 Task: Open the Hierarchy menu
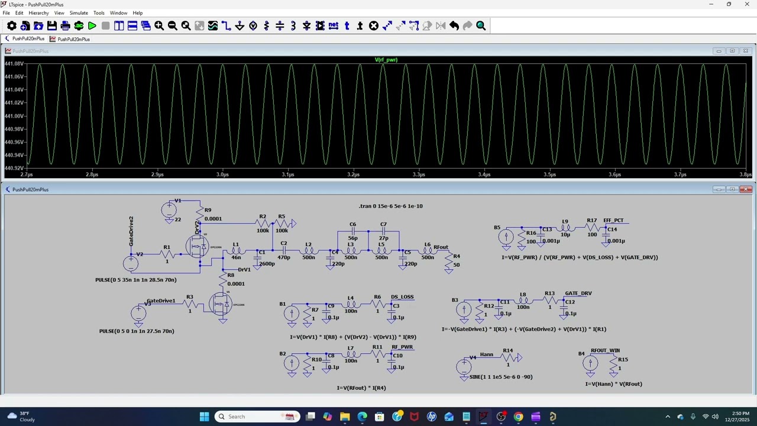[38, 12]
